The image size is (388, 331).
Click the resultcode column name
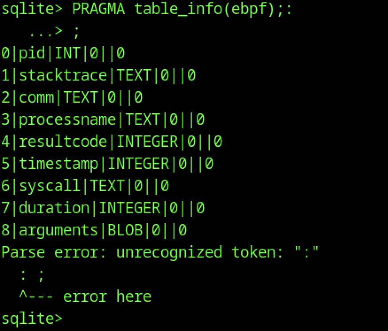63,142
